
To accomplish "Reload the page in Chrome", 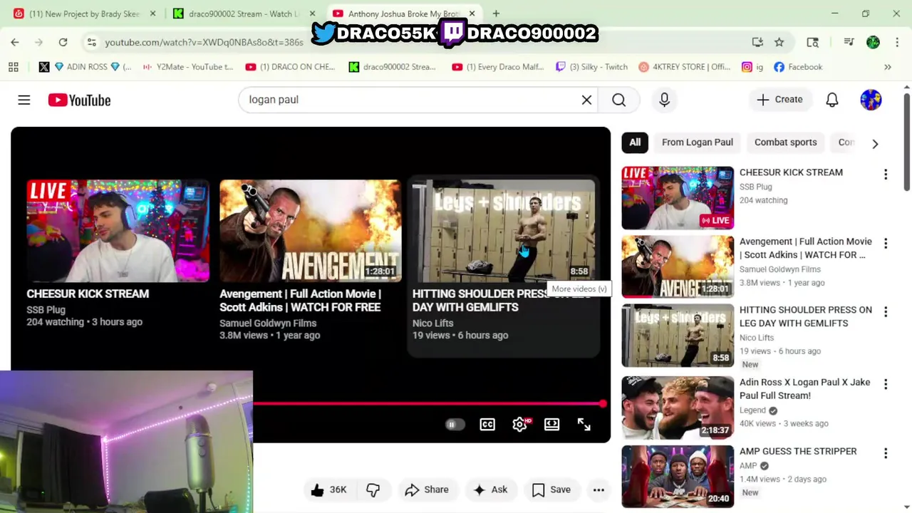I will coord(63,42).
